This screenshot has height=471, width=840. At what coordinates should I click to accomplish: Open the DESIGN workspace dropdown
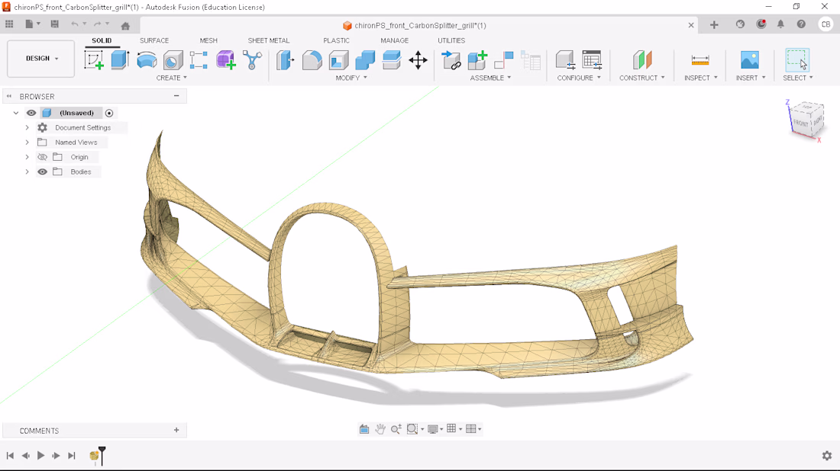coord(40,58)
